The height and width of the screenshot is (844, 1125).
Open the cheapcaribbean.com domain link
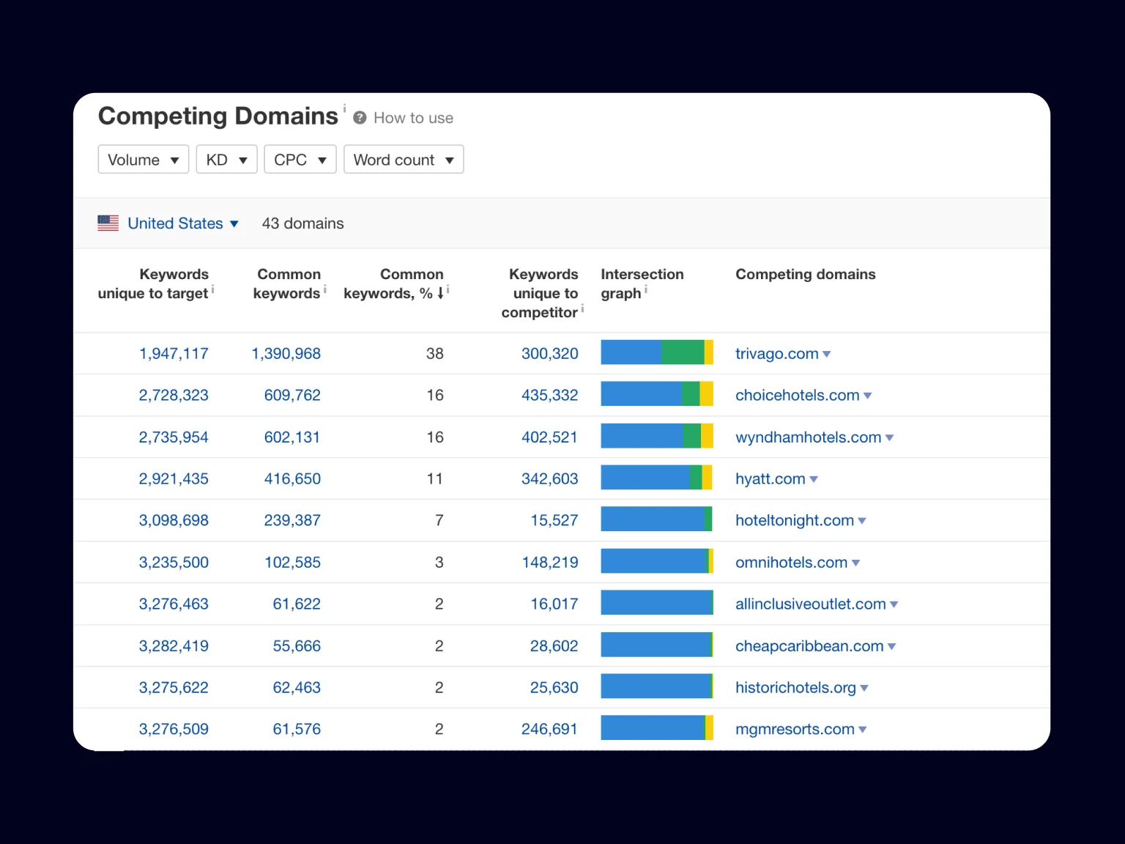809,645
